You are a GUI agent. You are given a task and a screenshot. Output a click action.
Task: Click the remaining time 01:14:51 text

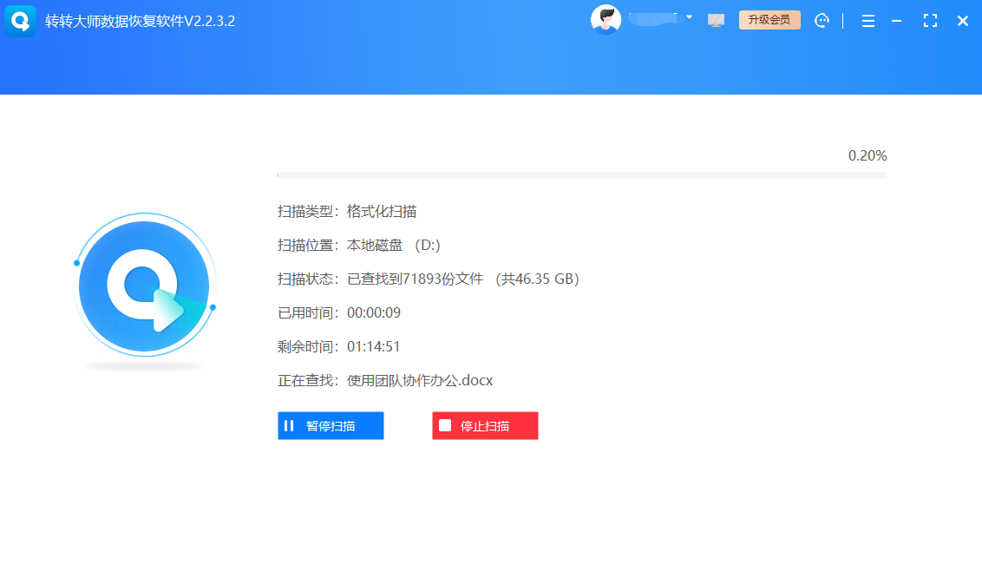click(x=374, y=346)
